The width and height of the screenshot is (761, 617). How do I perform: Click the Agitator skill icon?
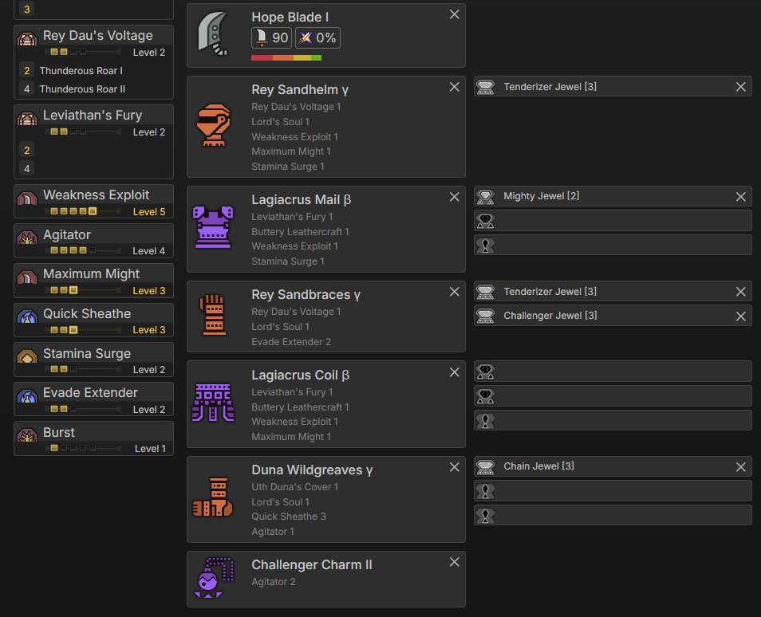(x=27, y=238)
